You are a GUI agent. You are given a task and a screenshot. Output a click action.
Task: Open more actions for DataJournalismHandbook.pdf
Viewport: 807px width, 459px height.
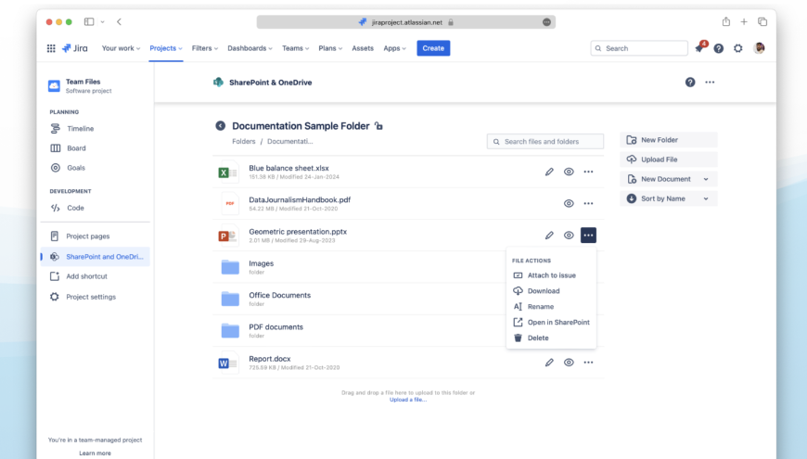[x=588, y=204]
